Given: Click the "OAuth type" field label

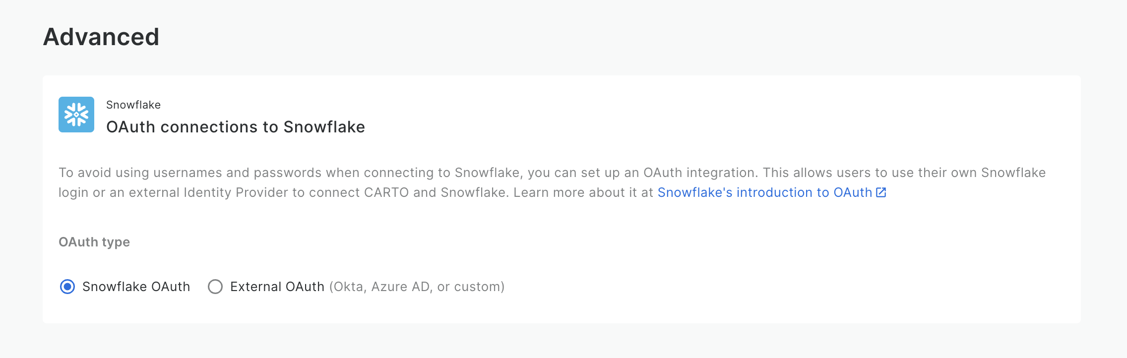Looking at the screenshot, I should [x=94, y=242].
